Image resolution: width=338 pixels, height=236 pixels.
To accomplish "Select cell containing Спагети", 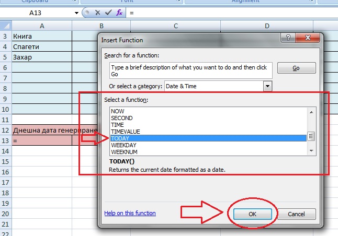I will coord(42,46).
